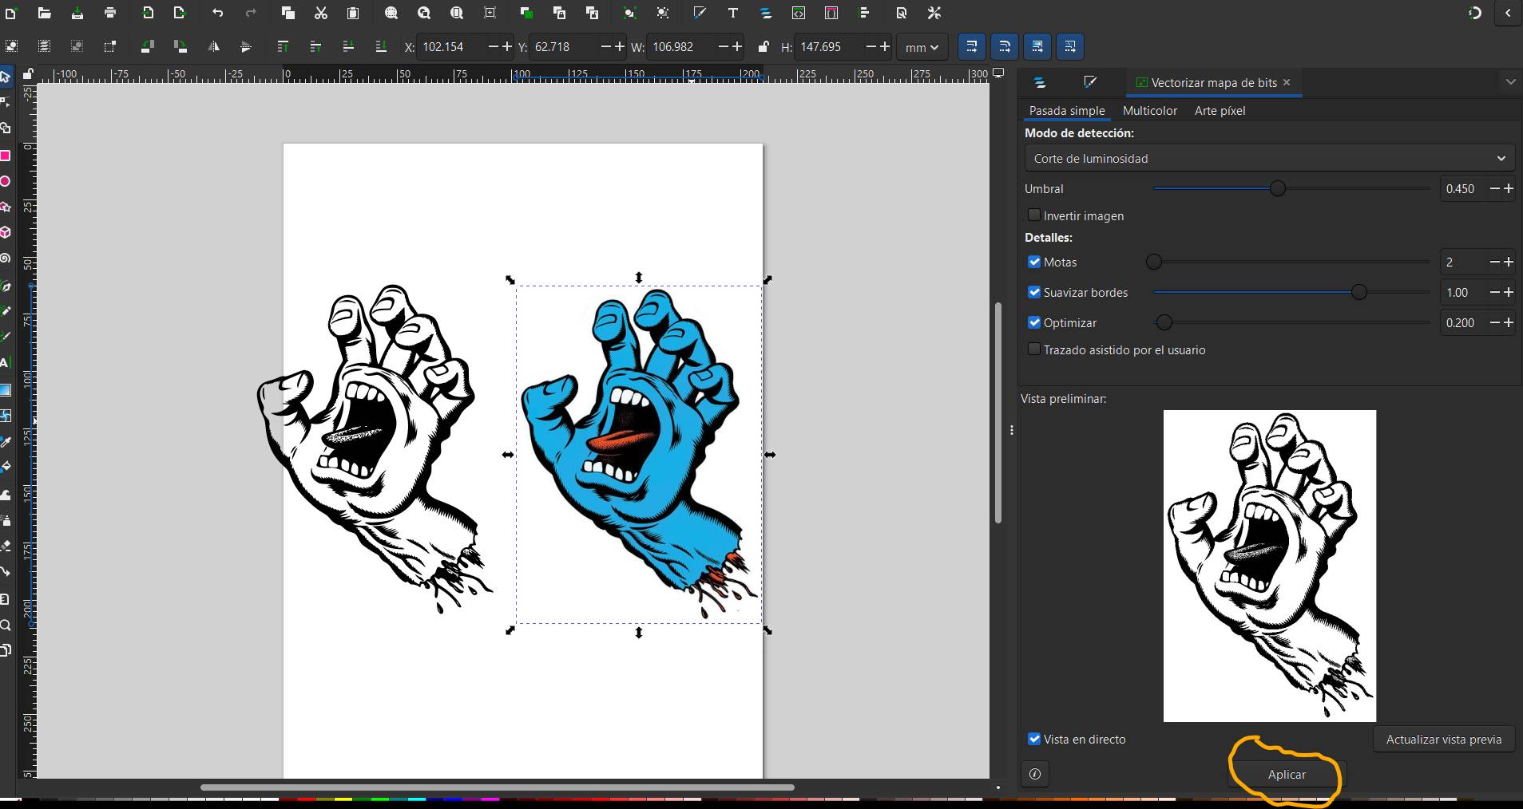Screen dimensions: 1523x809
Task: Click the Umbral slider handle
Action: click(x=1278, y=188)
